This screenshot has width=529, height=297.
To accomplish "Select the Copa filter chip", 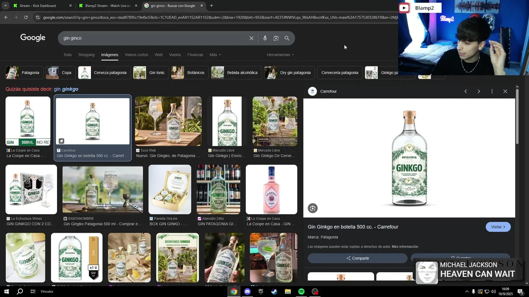I will 60,73.
